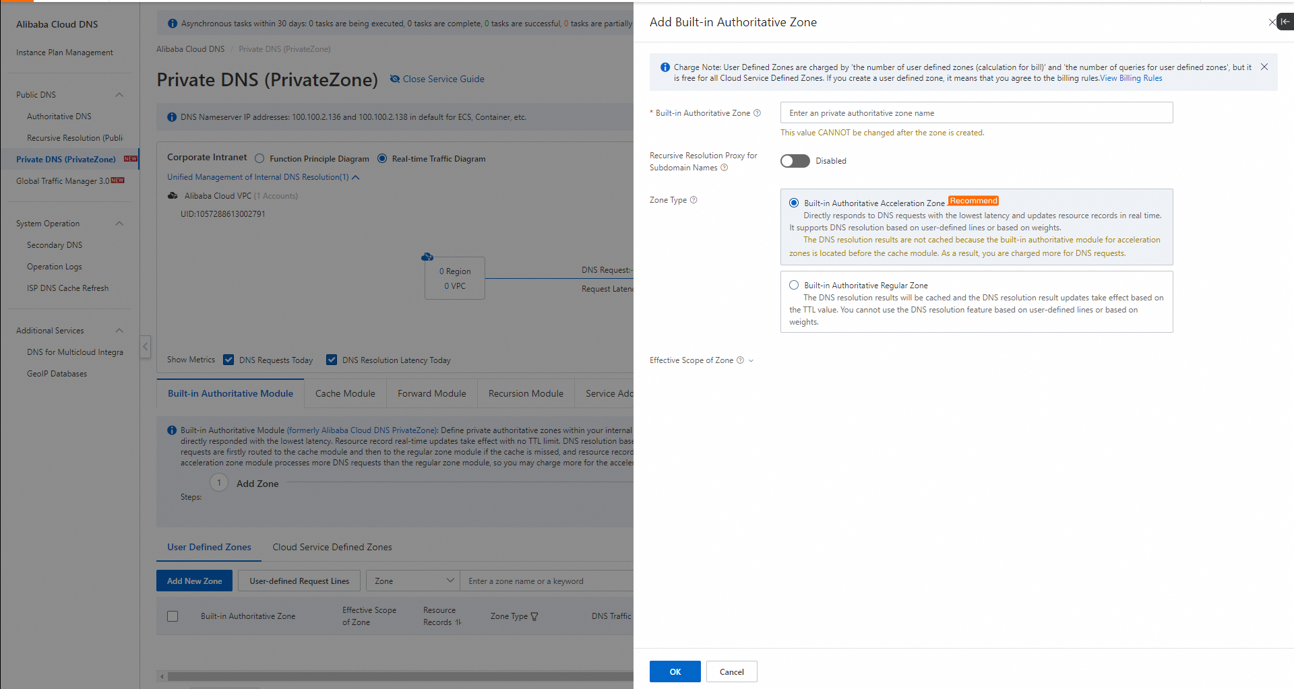Screen dimensions: 1294x689
Task: Select Built-in Authoritative Regular Zone option
Action: 794,286
